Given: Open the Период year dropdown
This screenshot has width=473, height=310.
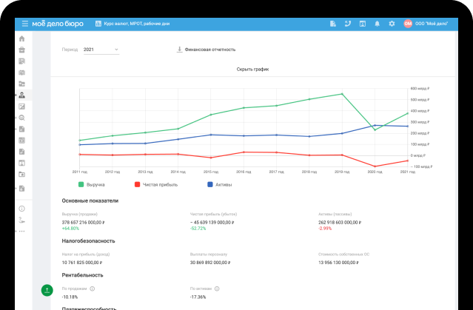Looking at the screenshot, I should (101, 50).
